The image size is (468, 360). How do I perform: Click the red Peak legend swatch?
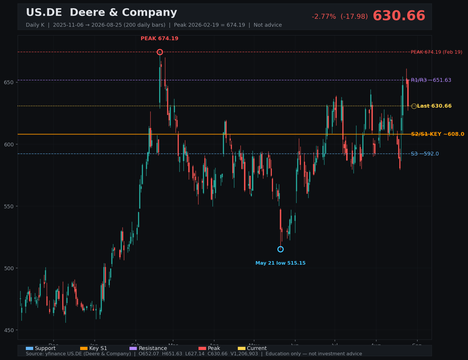coord(202,348)
